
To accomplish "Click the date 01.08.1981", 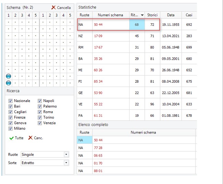I will [171, 116].
